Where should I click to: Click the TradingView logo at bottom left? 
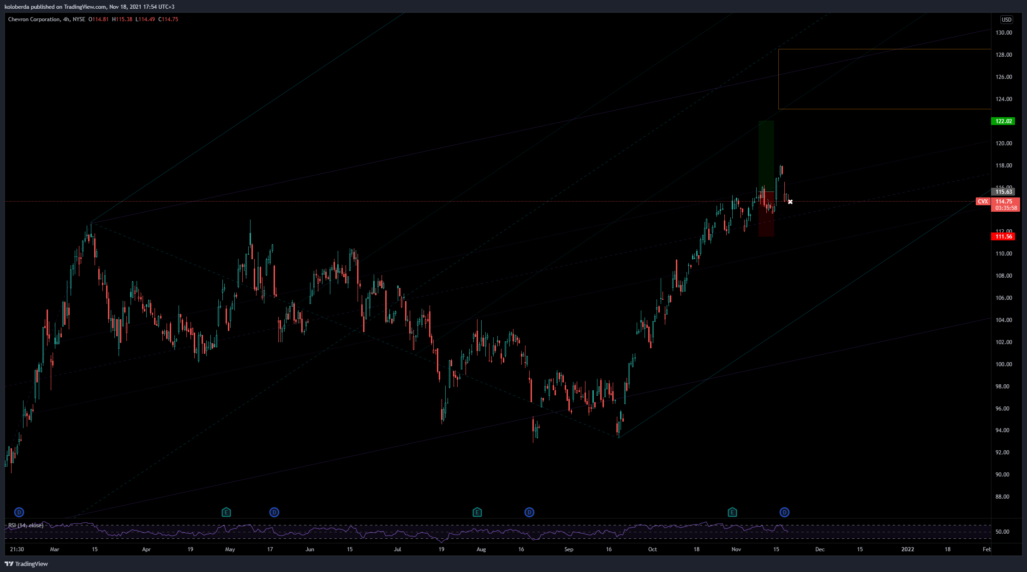[26, 564]
